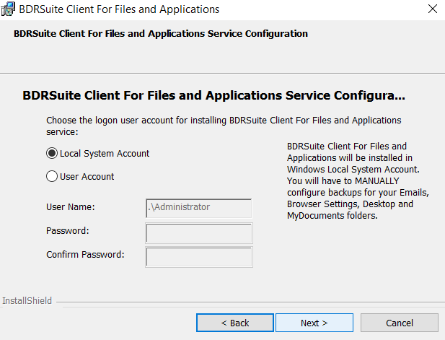Viewport: 445px width, 340px height.
Task: Cancel the installation with the Cancel button
Action: tap(400, 323)
